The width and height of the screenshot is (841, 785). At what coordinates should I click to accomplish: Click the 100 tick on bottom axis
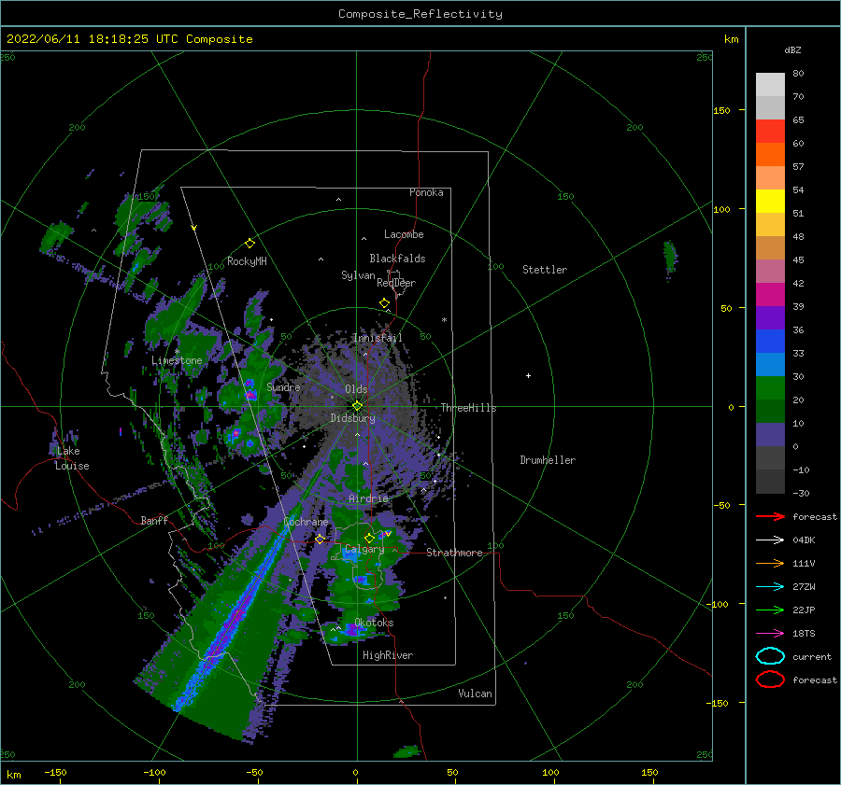[x=550, y=772]
